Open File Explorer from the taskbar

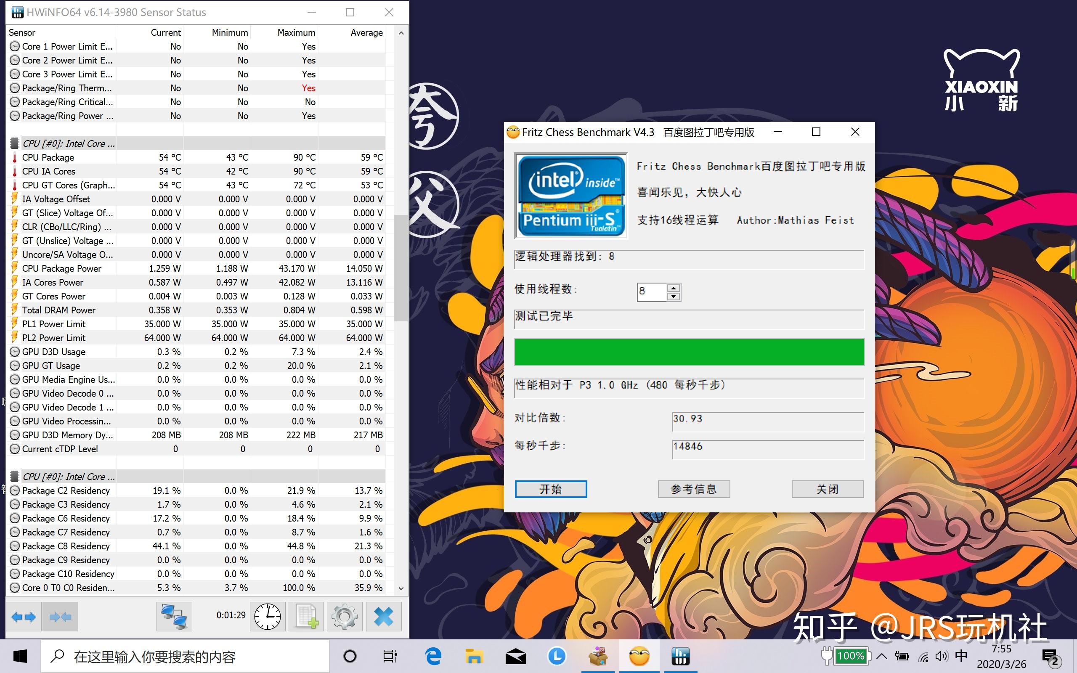pyautogui.click(x=474, y=657)
